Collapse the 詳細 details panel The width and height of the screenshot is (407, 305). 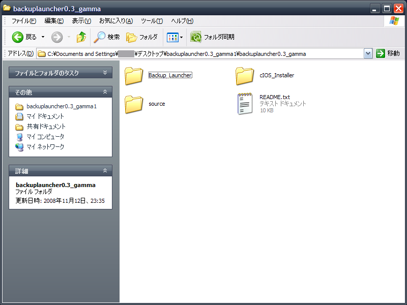click(x=105, y=171)
